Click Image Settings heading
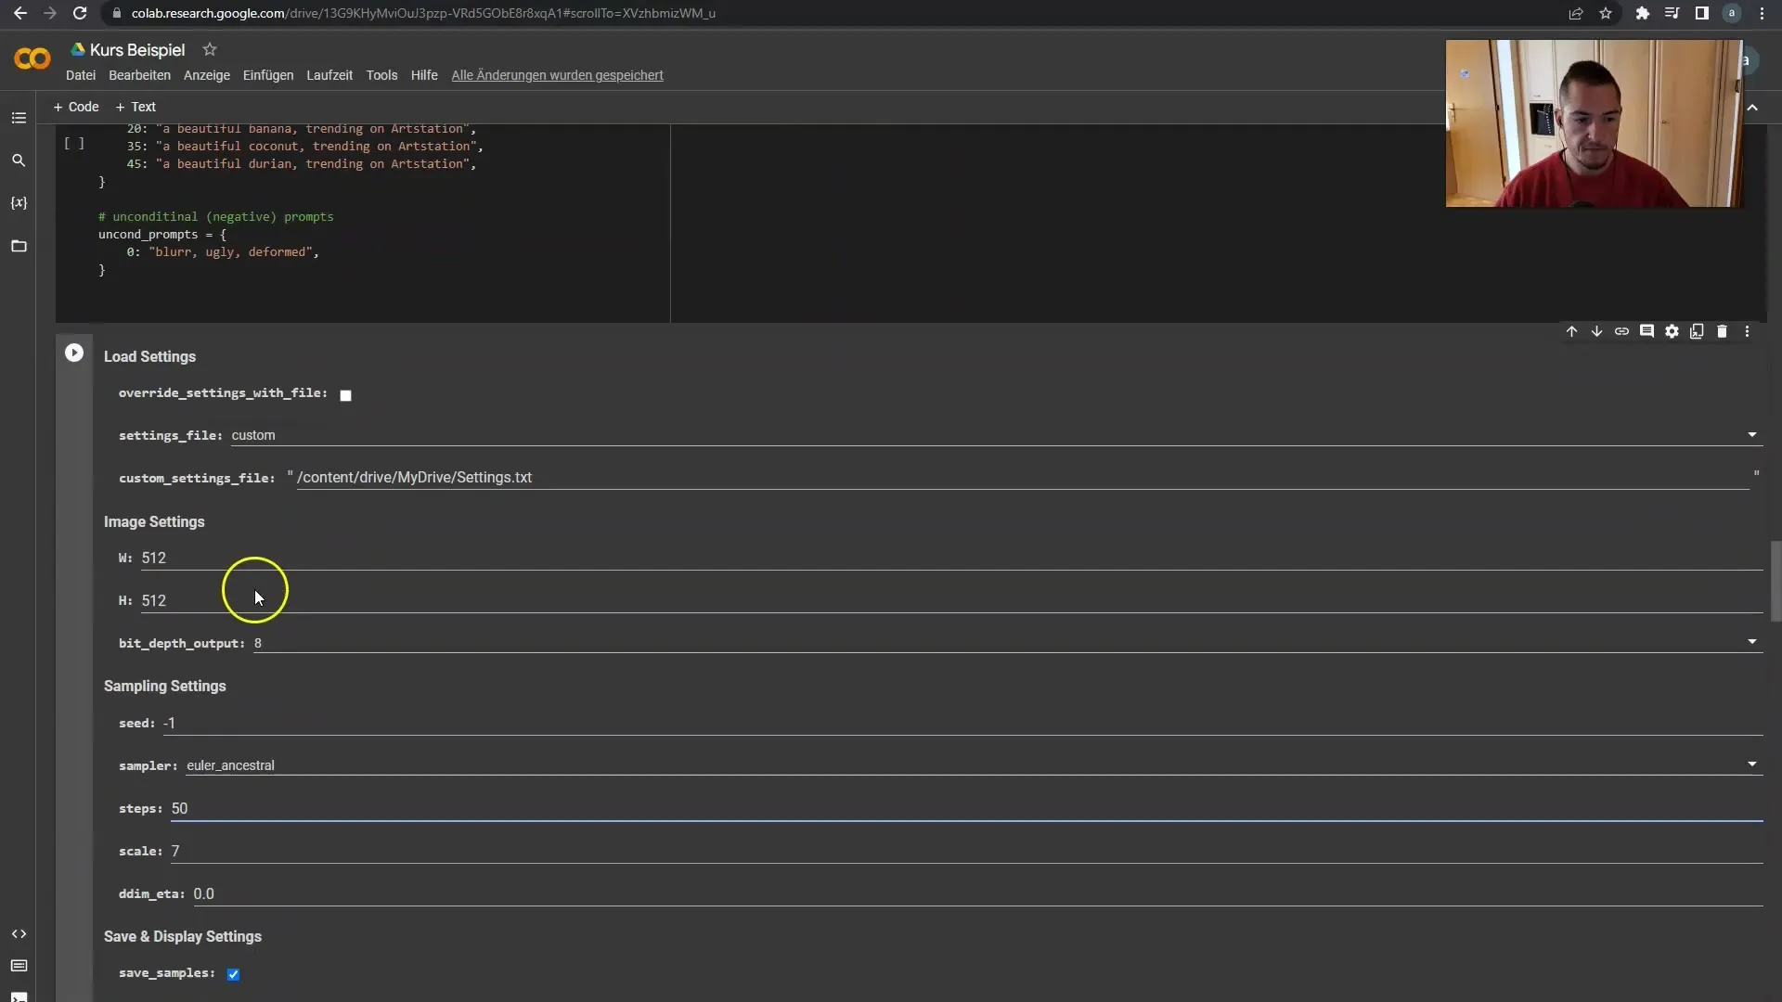Image resolution: width=1782 pixels, height=1002 pixels. [x=154, y=521]
